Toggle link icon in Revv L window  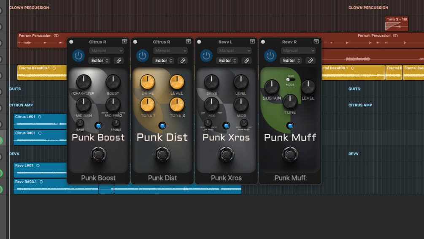pos(247,61)
